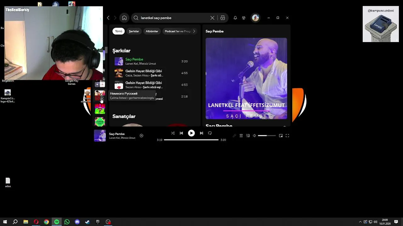
Task: Open Epic Games Launcher from the taskbar
Action: (98, 222)
